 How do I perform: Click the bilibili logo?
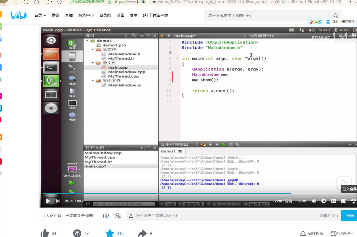coord(19,15)
